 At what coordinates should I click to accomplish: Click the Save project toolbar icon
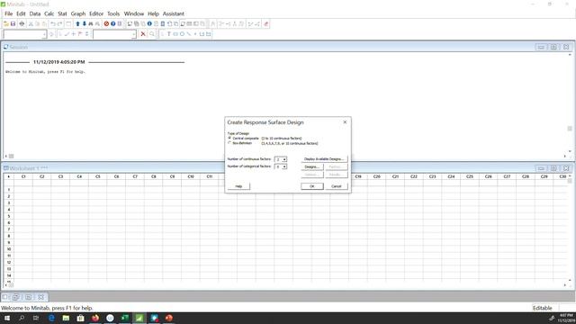[x=13, y=24]
